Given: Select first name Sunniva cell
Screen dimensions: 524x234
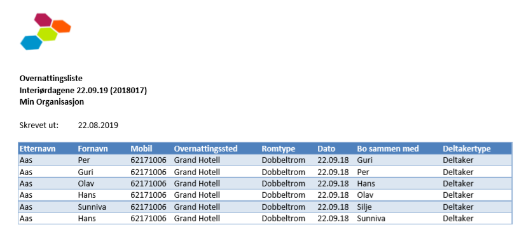Looking at the screenshot, I should click(92, 207).
